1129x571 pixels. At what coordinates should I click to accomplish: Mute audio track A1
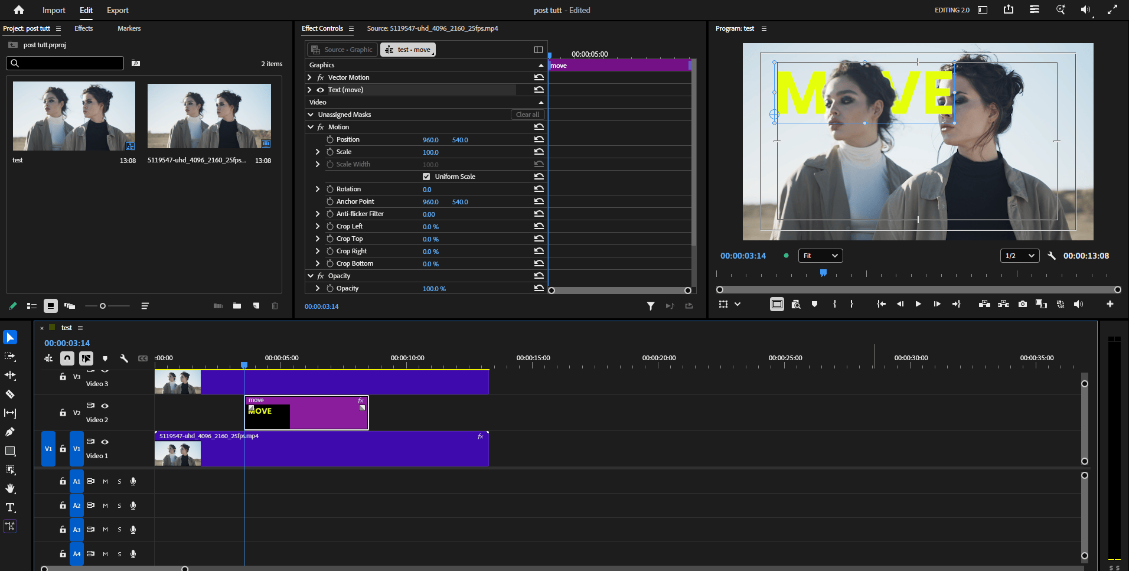coord(105,481)
